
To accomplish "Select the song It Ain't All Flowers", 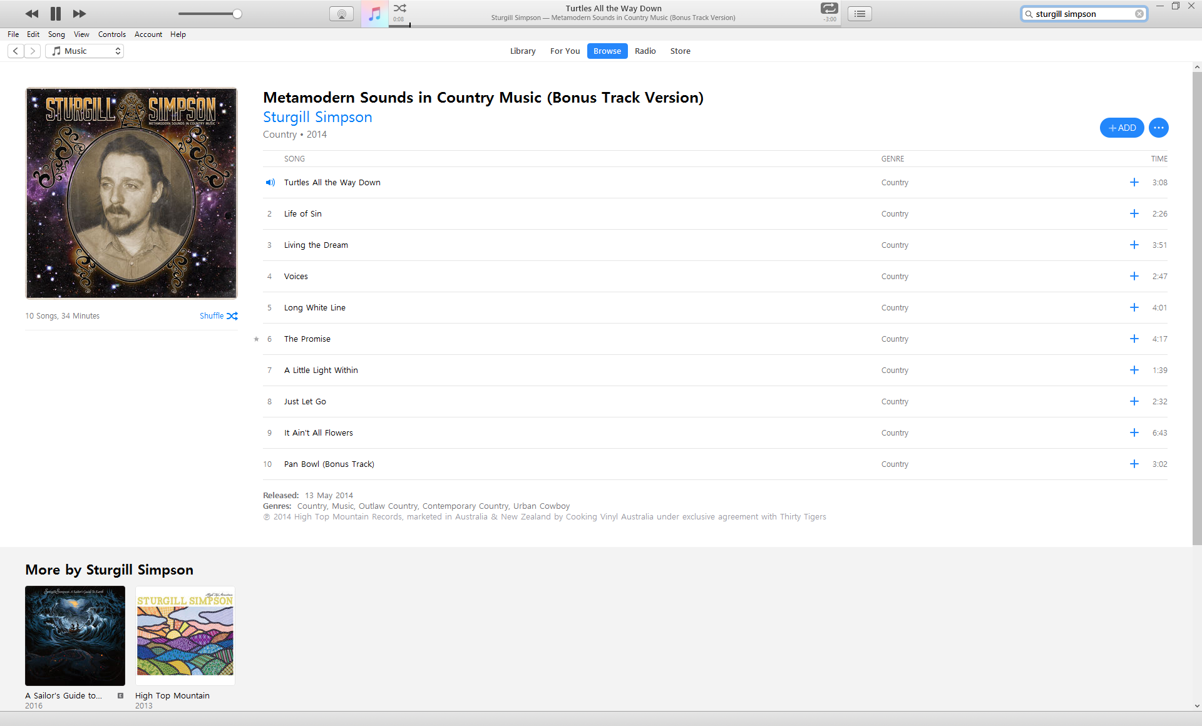I will click(715, 433).
